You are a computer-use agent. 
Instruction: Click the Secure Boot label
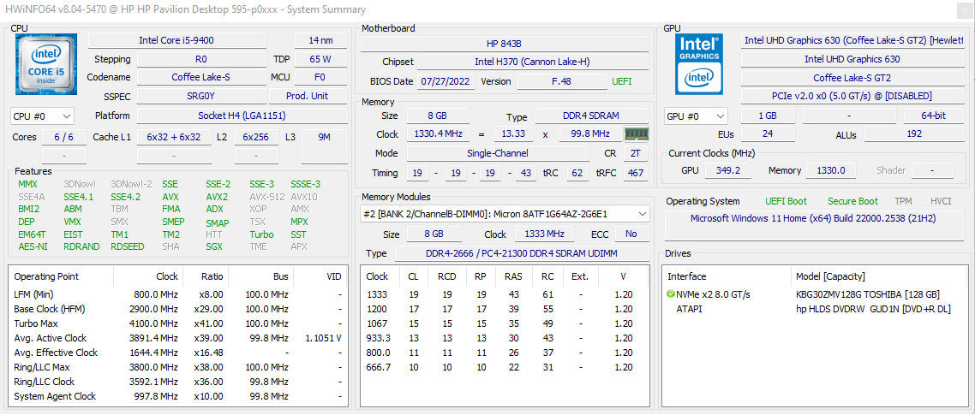click(852, 201)
